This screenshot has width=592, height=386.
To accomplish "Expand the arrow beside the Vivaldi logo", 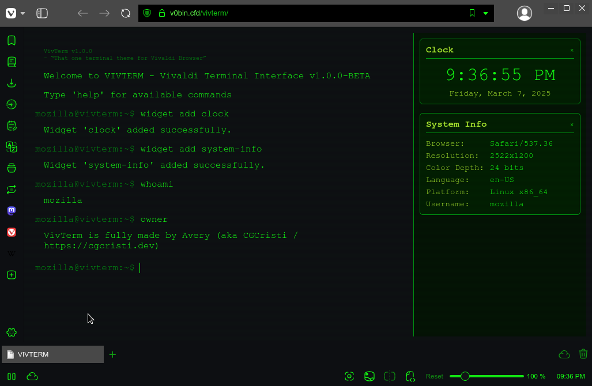I will point(22,13).
